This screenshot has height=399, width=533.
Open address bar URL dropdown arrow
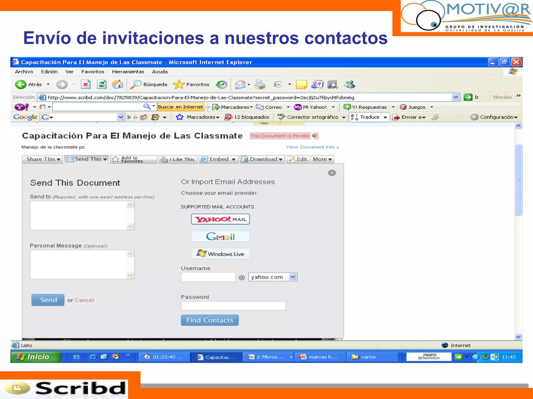click(456, 97)
